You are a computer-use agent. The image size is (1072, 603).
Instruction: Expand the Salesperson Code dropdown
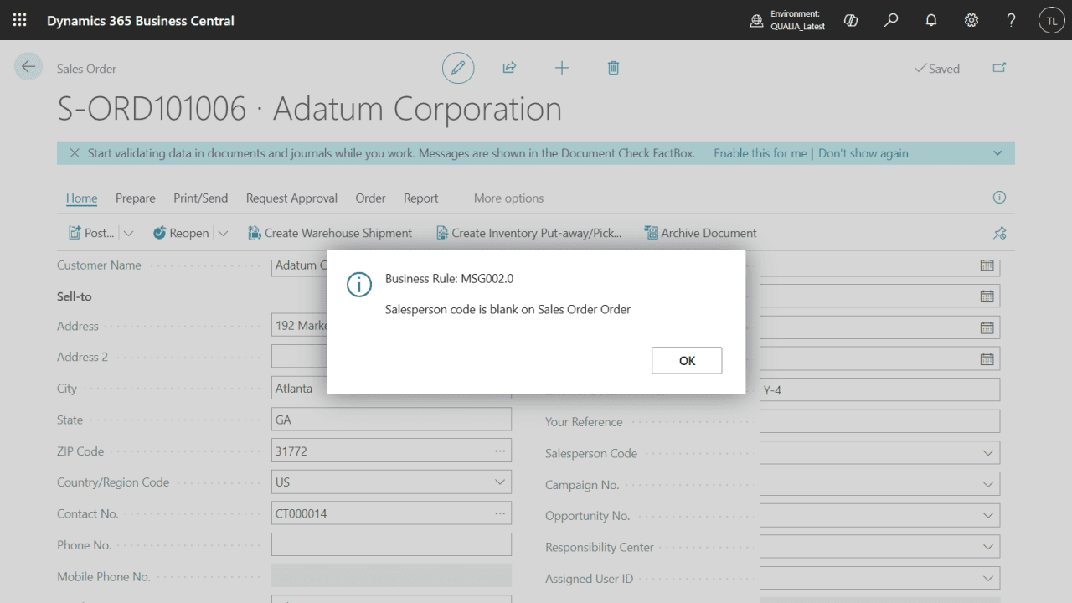point(987,453)
